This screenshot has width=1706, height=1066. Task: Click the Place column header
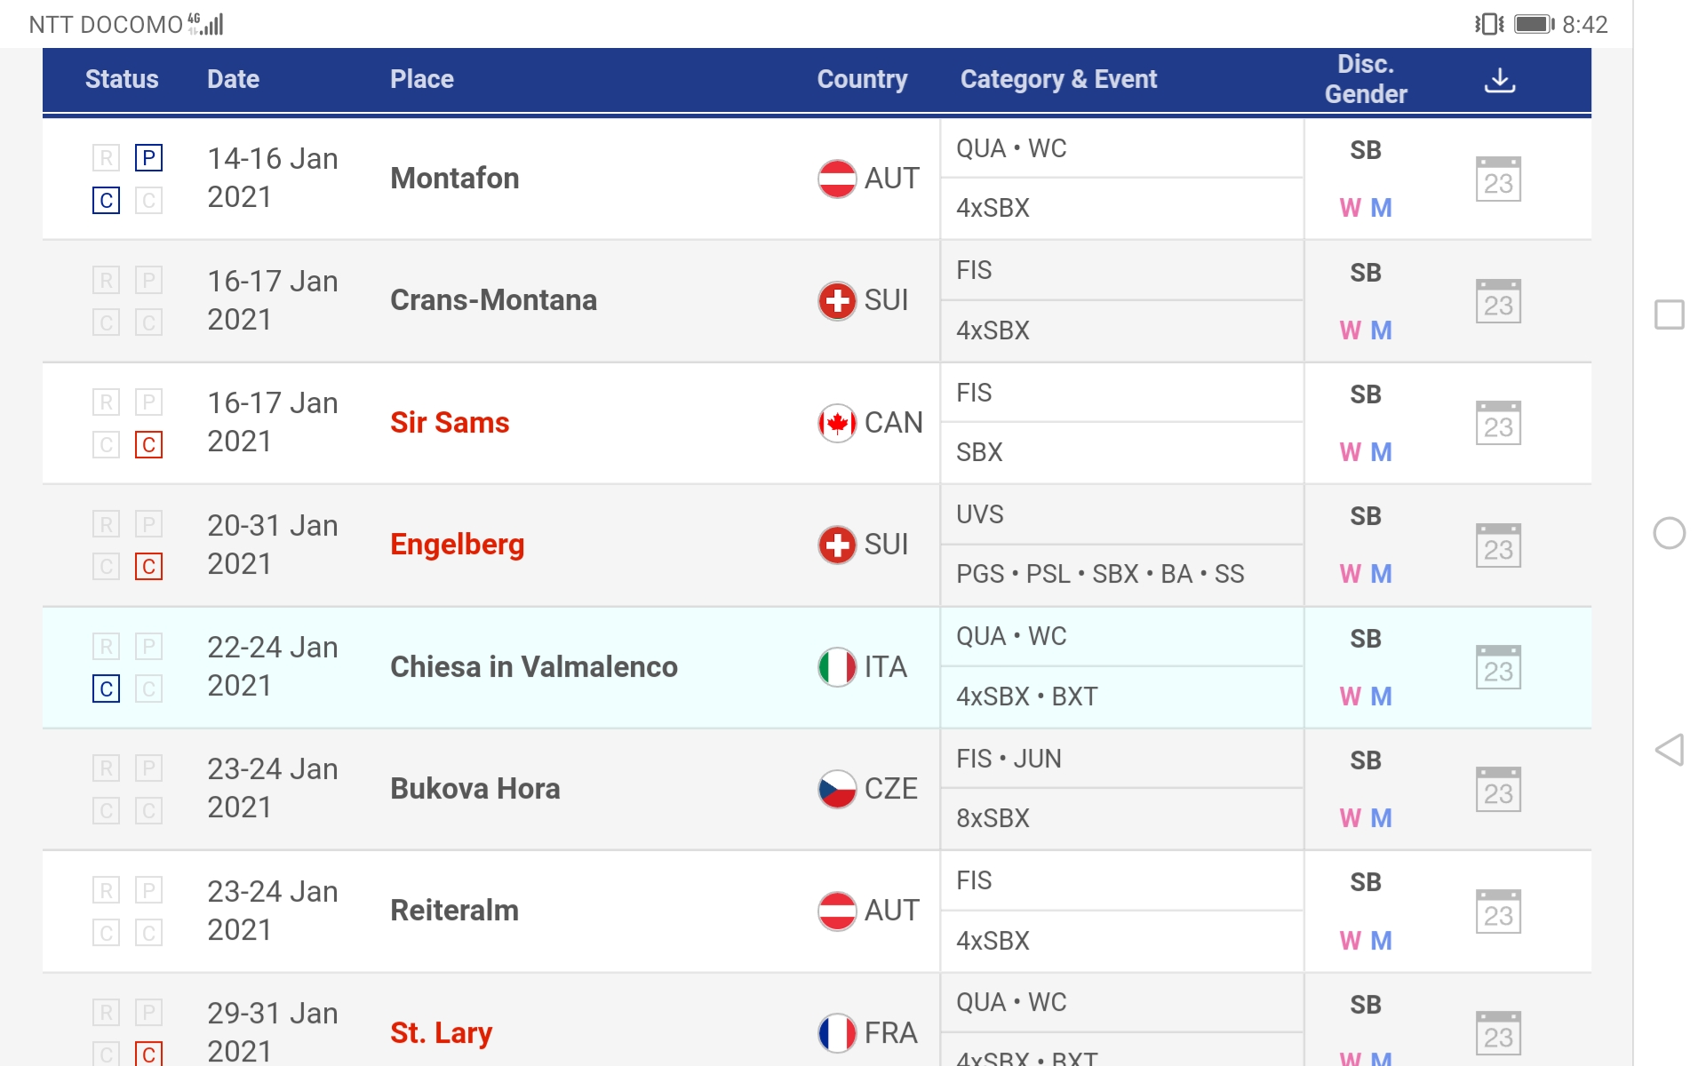coord(421,80)
